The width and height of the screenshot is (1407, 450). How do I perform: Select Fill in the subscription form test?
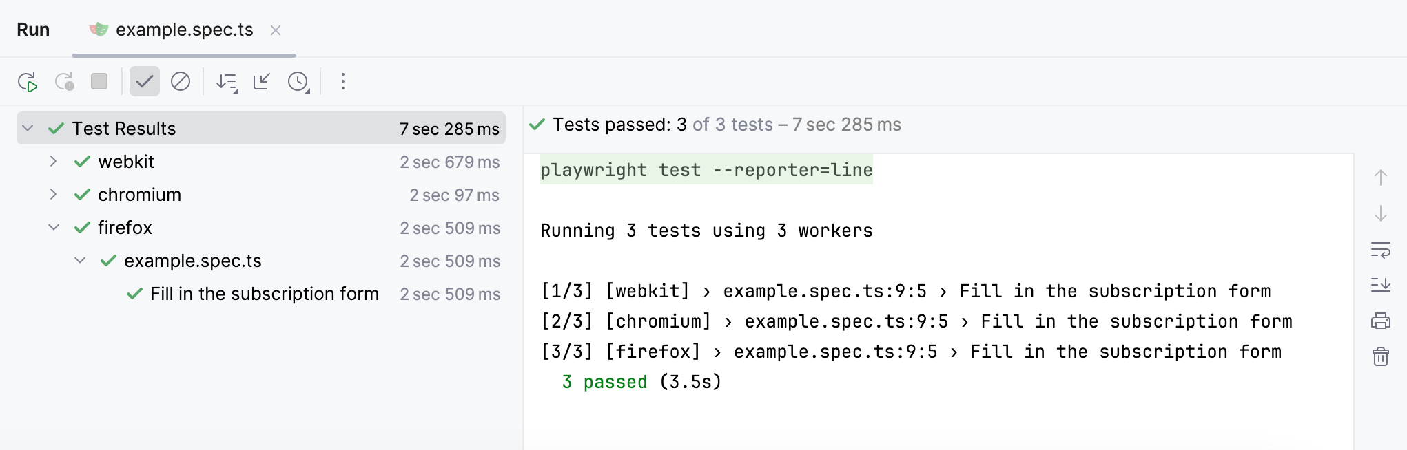[264, 294]
